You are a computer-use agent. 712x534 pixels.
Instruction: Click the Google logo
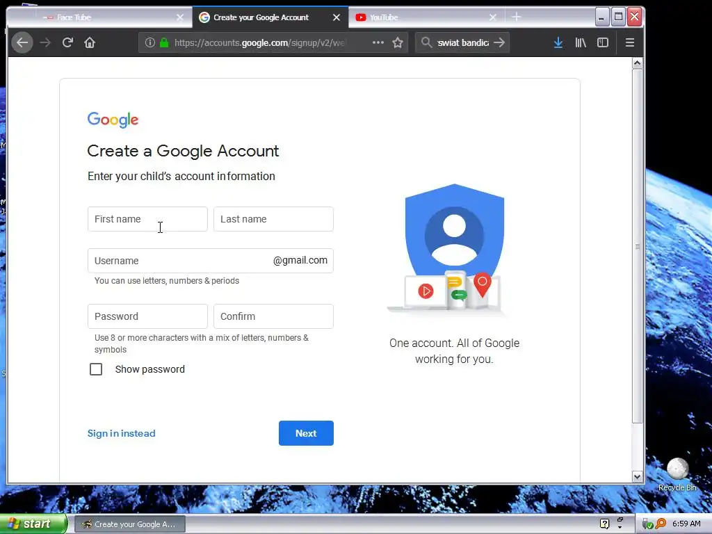click(113, 120)
